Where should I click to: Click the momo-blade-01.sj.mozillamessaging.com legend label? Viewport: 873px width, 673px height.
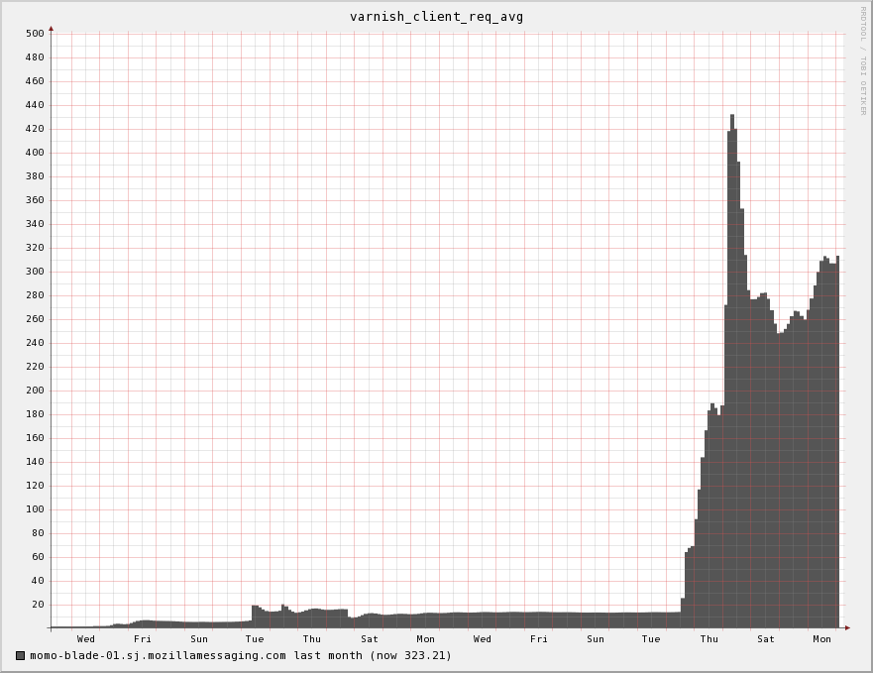[x=159, y=656]
